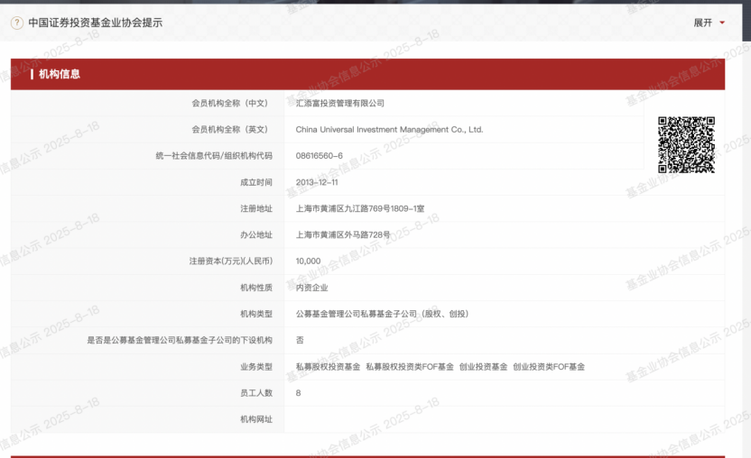Click the business type 私募股权投资类FOF基金
Screen dimensions: 751x458
click(x=410, y=367)
